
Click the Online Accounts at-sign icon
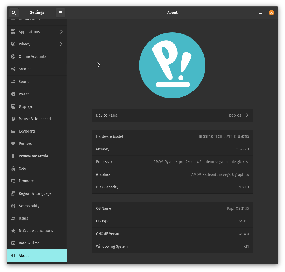(13, 56)
